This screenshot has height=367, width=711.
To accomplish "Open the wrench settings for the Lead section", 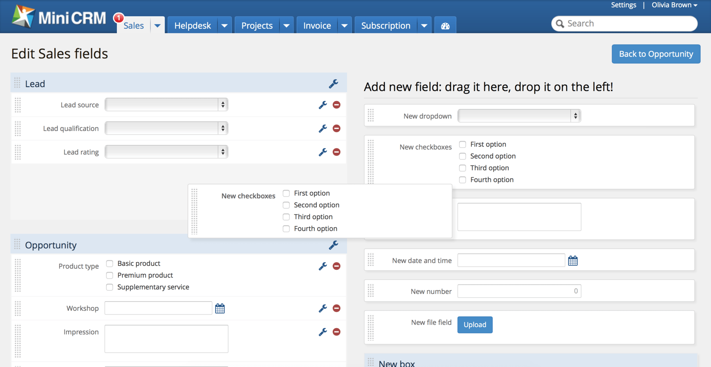I will (334, 84).
